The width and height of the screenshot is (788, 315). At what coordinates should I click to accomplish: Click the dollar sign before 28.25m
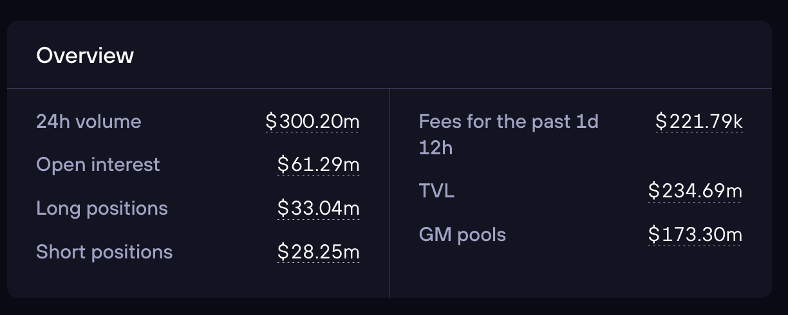pos(283,252)
